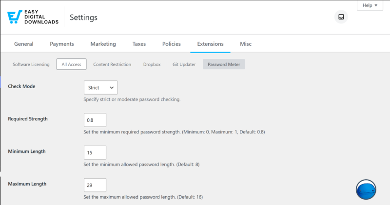The width and height of the screenshot is (390, 205).
Task: Click 'Set the maximum allowed password length' description
Action: coord(143,197)
